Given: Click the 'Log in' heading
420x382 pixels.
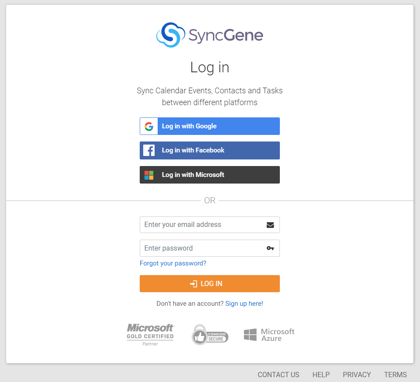Looking at the screenshot, I should coord(210,67).
